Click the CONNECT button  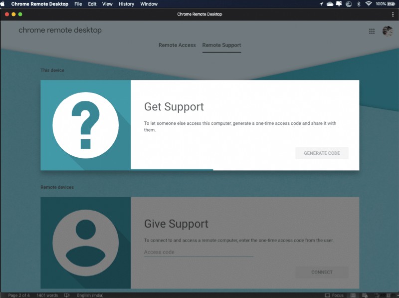tap(322, 272)
